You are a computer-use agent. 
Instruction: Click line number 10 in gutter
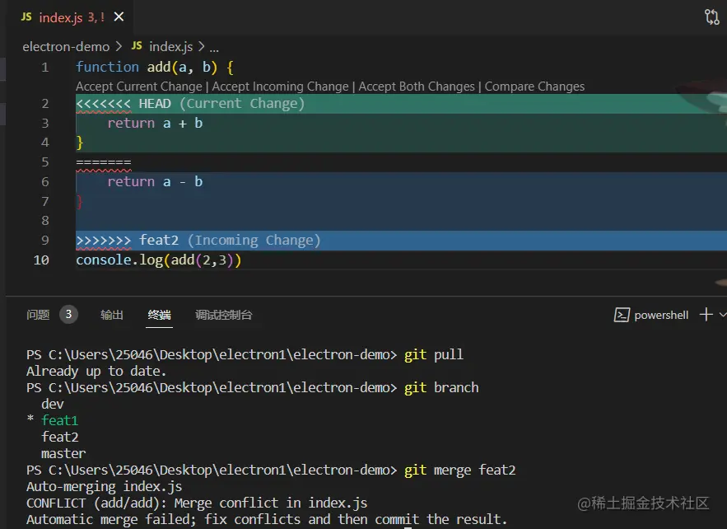(41, 260)
